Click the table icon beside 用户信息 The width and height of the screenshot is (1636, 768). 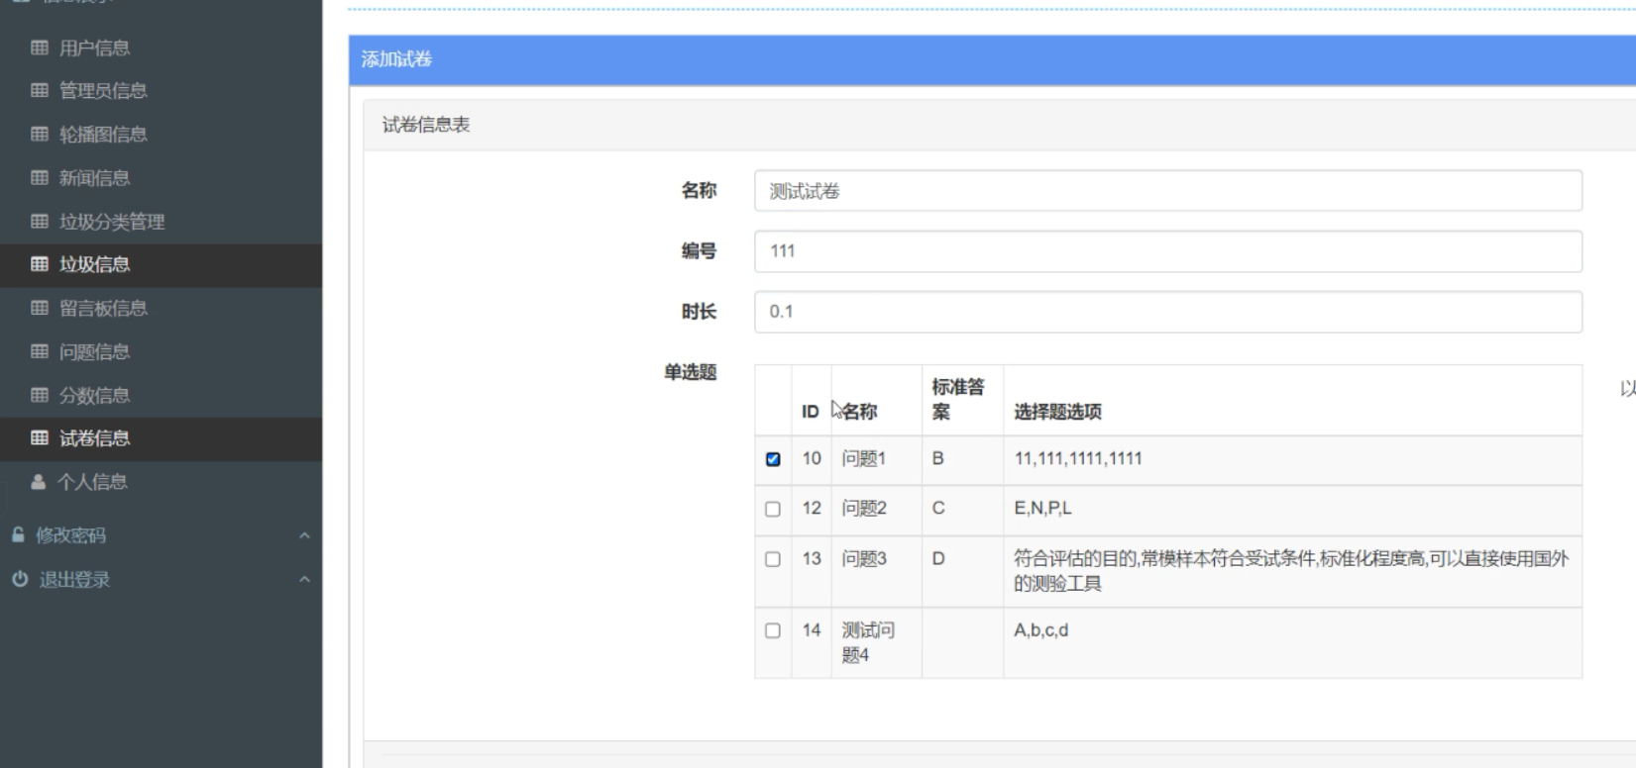40,48
